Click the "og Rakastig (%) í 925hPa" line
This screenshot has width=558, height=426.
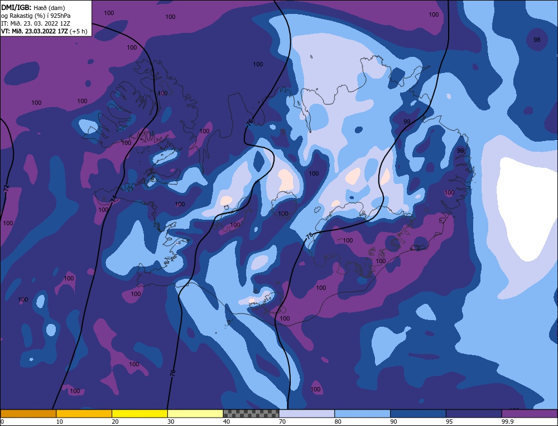(36, 15)
